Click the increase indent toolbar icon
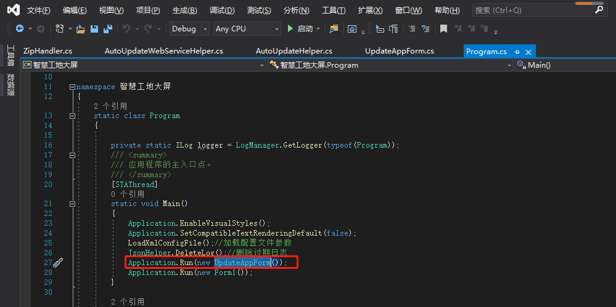Screen dimensions: 616x307 (x=393, y=29)
